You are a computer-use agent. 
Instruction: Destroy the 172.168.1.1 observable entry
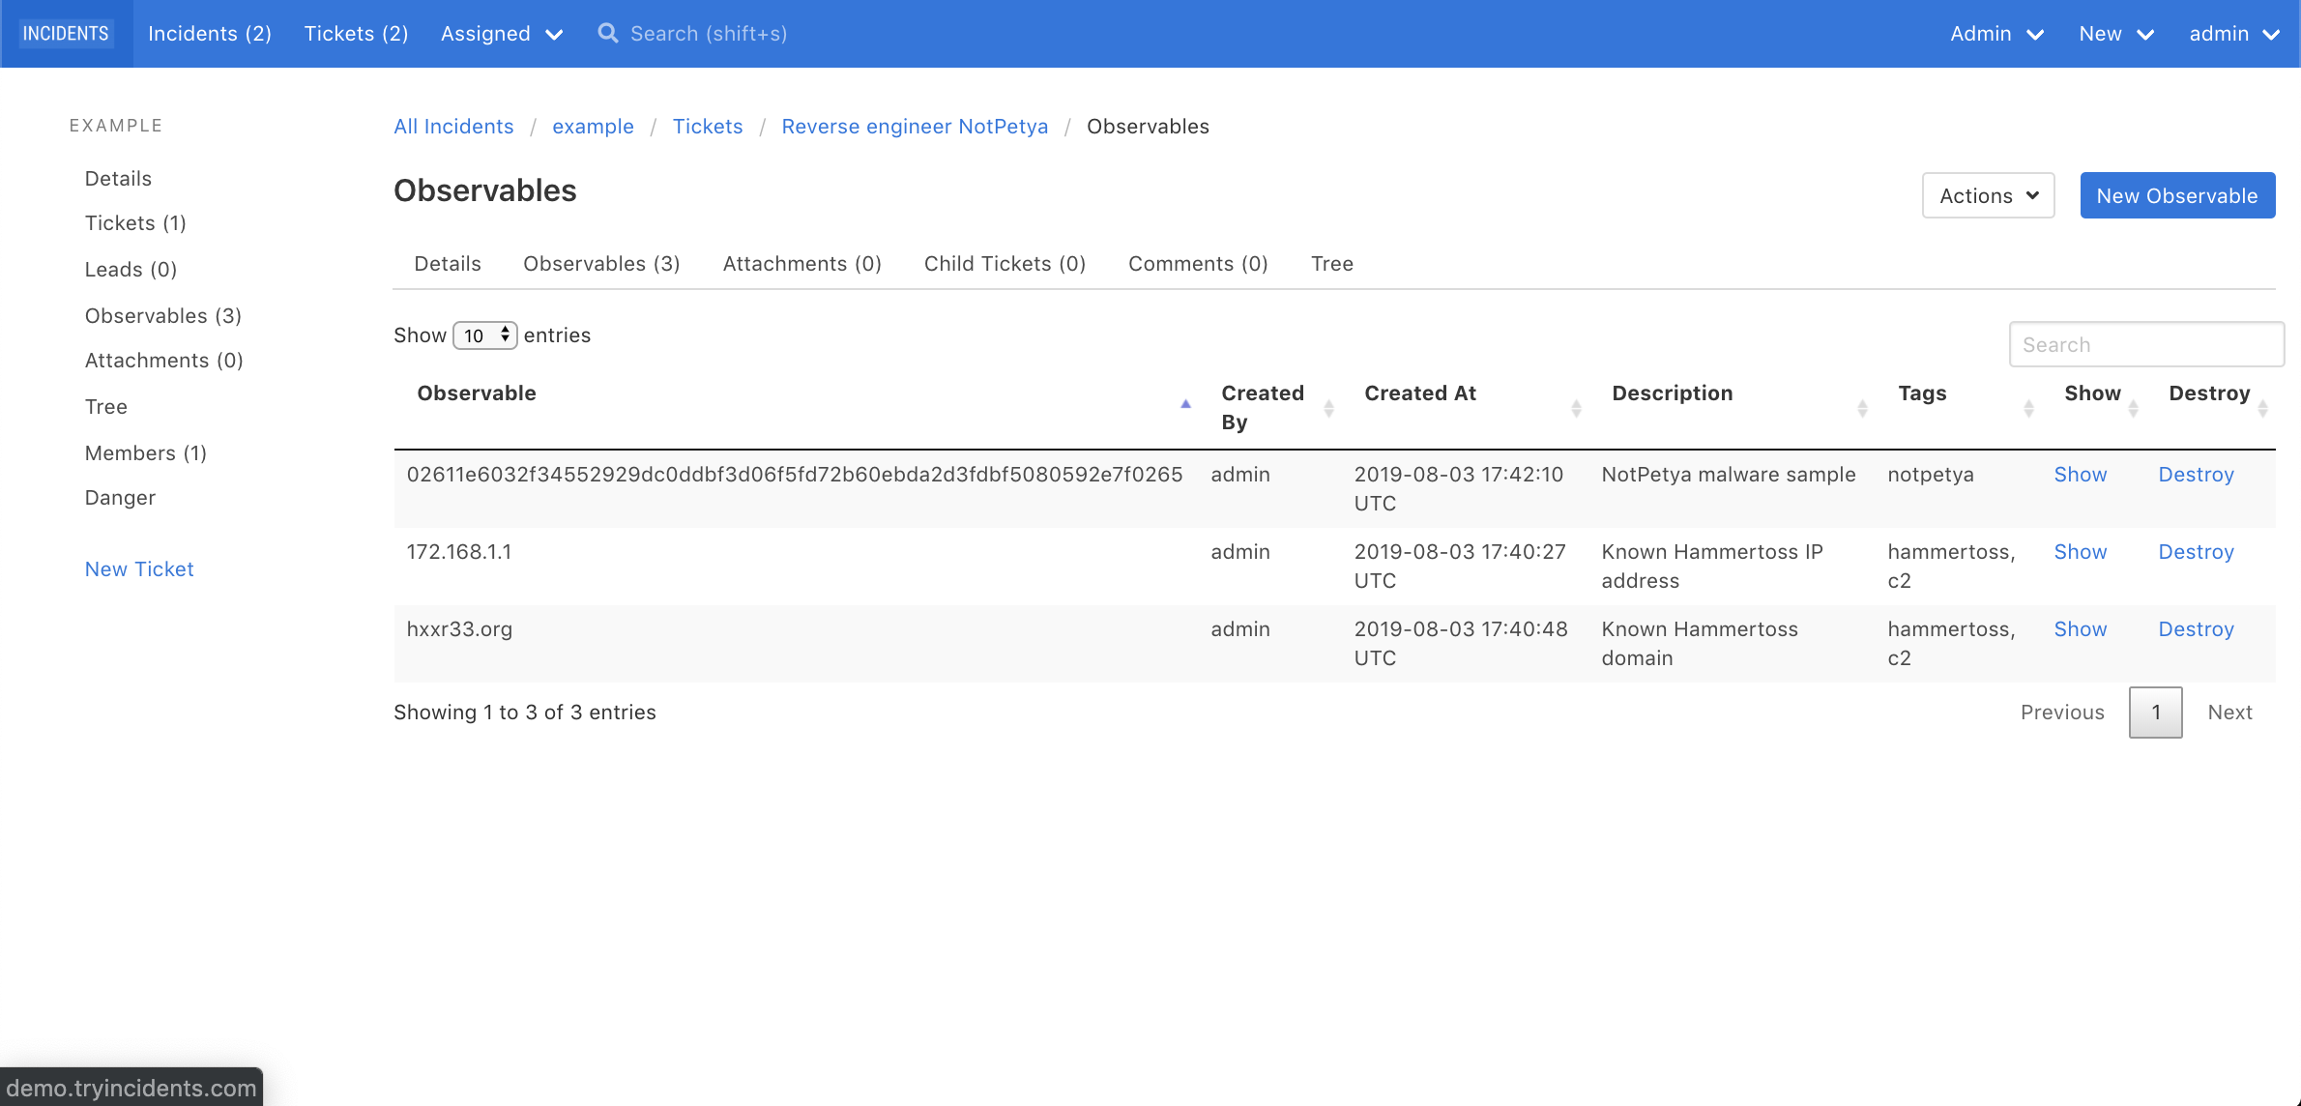2197,551
